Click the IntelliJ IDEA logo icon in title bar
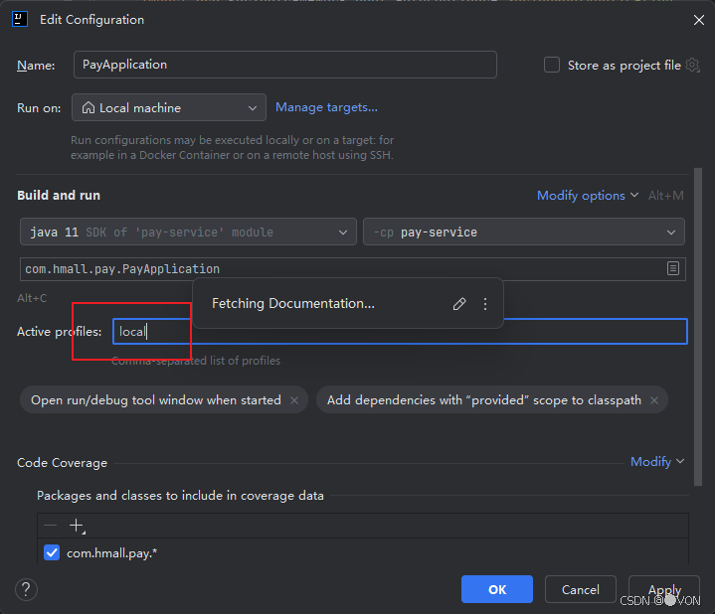 coord(20,19)
